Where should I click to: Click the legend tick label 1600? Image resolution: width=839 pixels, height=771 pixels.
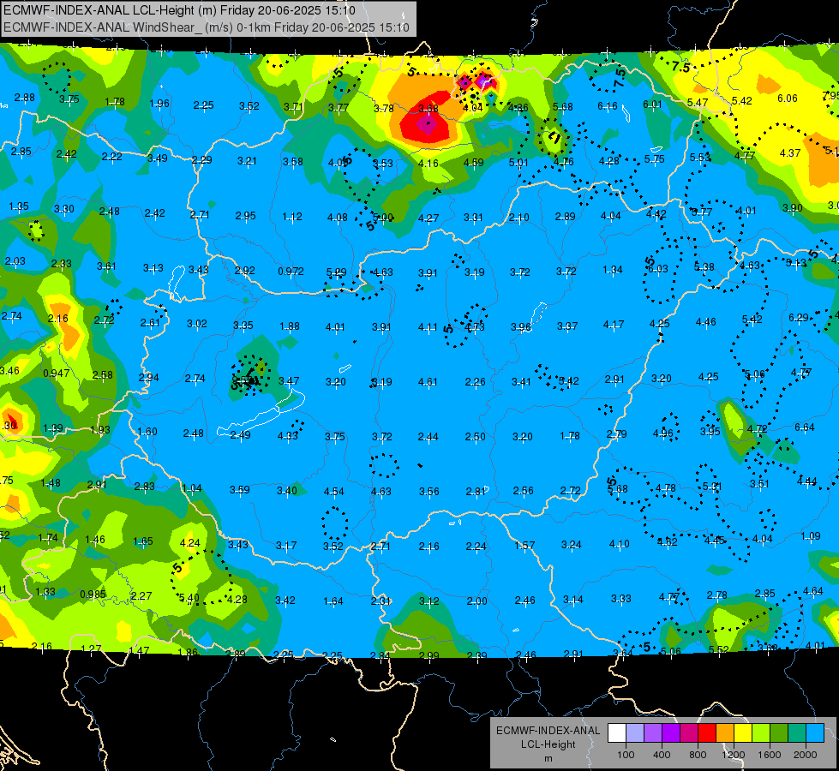770,755
